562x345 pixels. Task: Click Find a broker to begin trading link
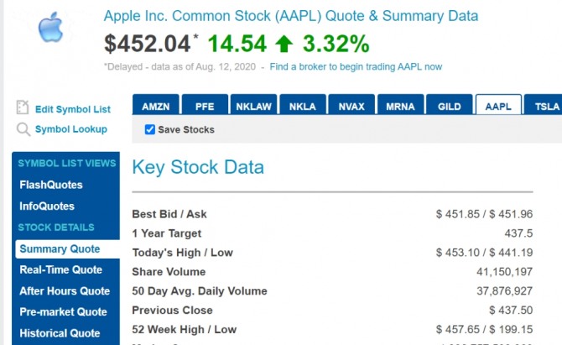tap(356, 66)
